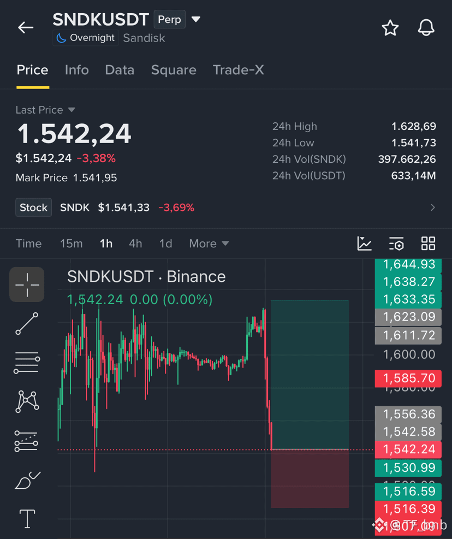The image size is (452, 539).
Task: Click the 1,638.27 price label
Action: [x=408, y=282]
